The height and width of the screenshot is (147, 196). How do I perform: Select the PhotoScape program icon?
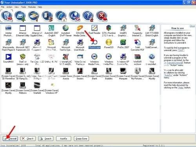[x=94, y=42]
